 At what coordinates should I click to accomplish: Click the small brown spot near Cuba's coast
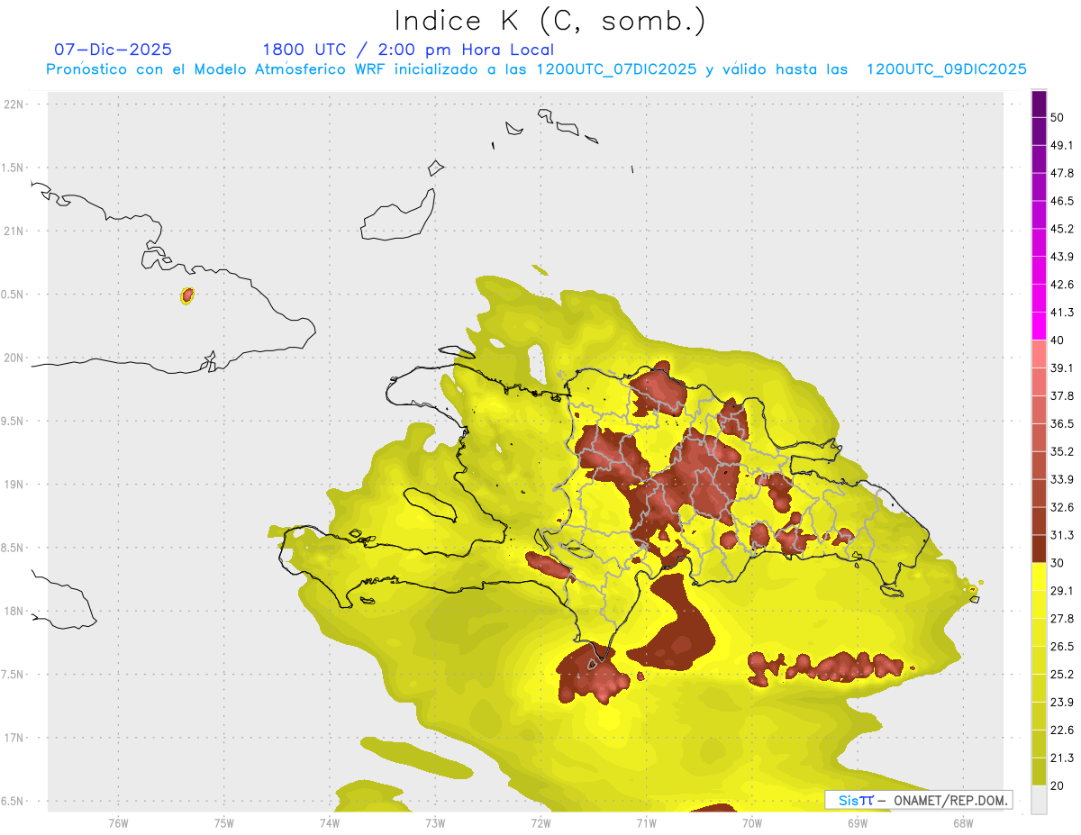point(187,295)
